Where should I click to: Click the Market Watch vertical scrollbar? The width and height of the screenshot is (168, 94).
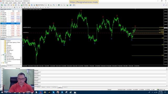(21, 23)
